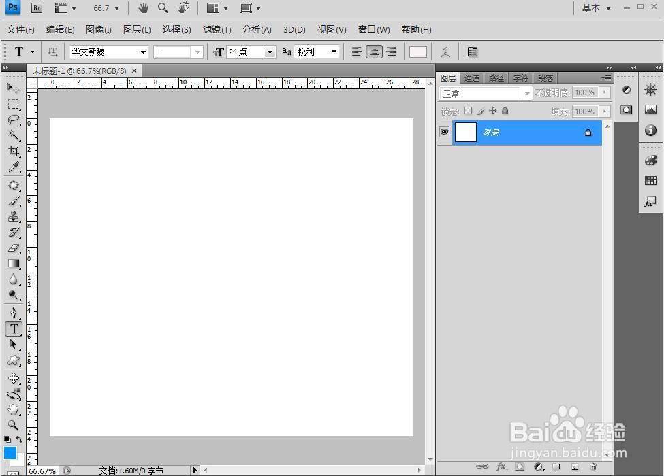Select the Dodge tool
Image resolution: width=664 pixels, height=476 pixels.
14,294
